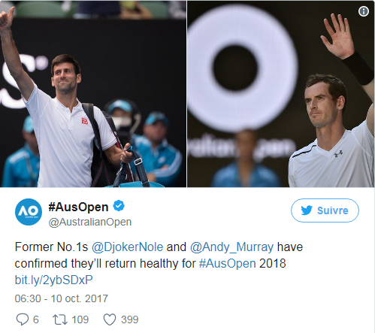375x333 pixels.
Task: Open the bit.ly/2ybSDxP link
Action: click(x=53, y=280)
